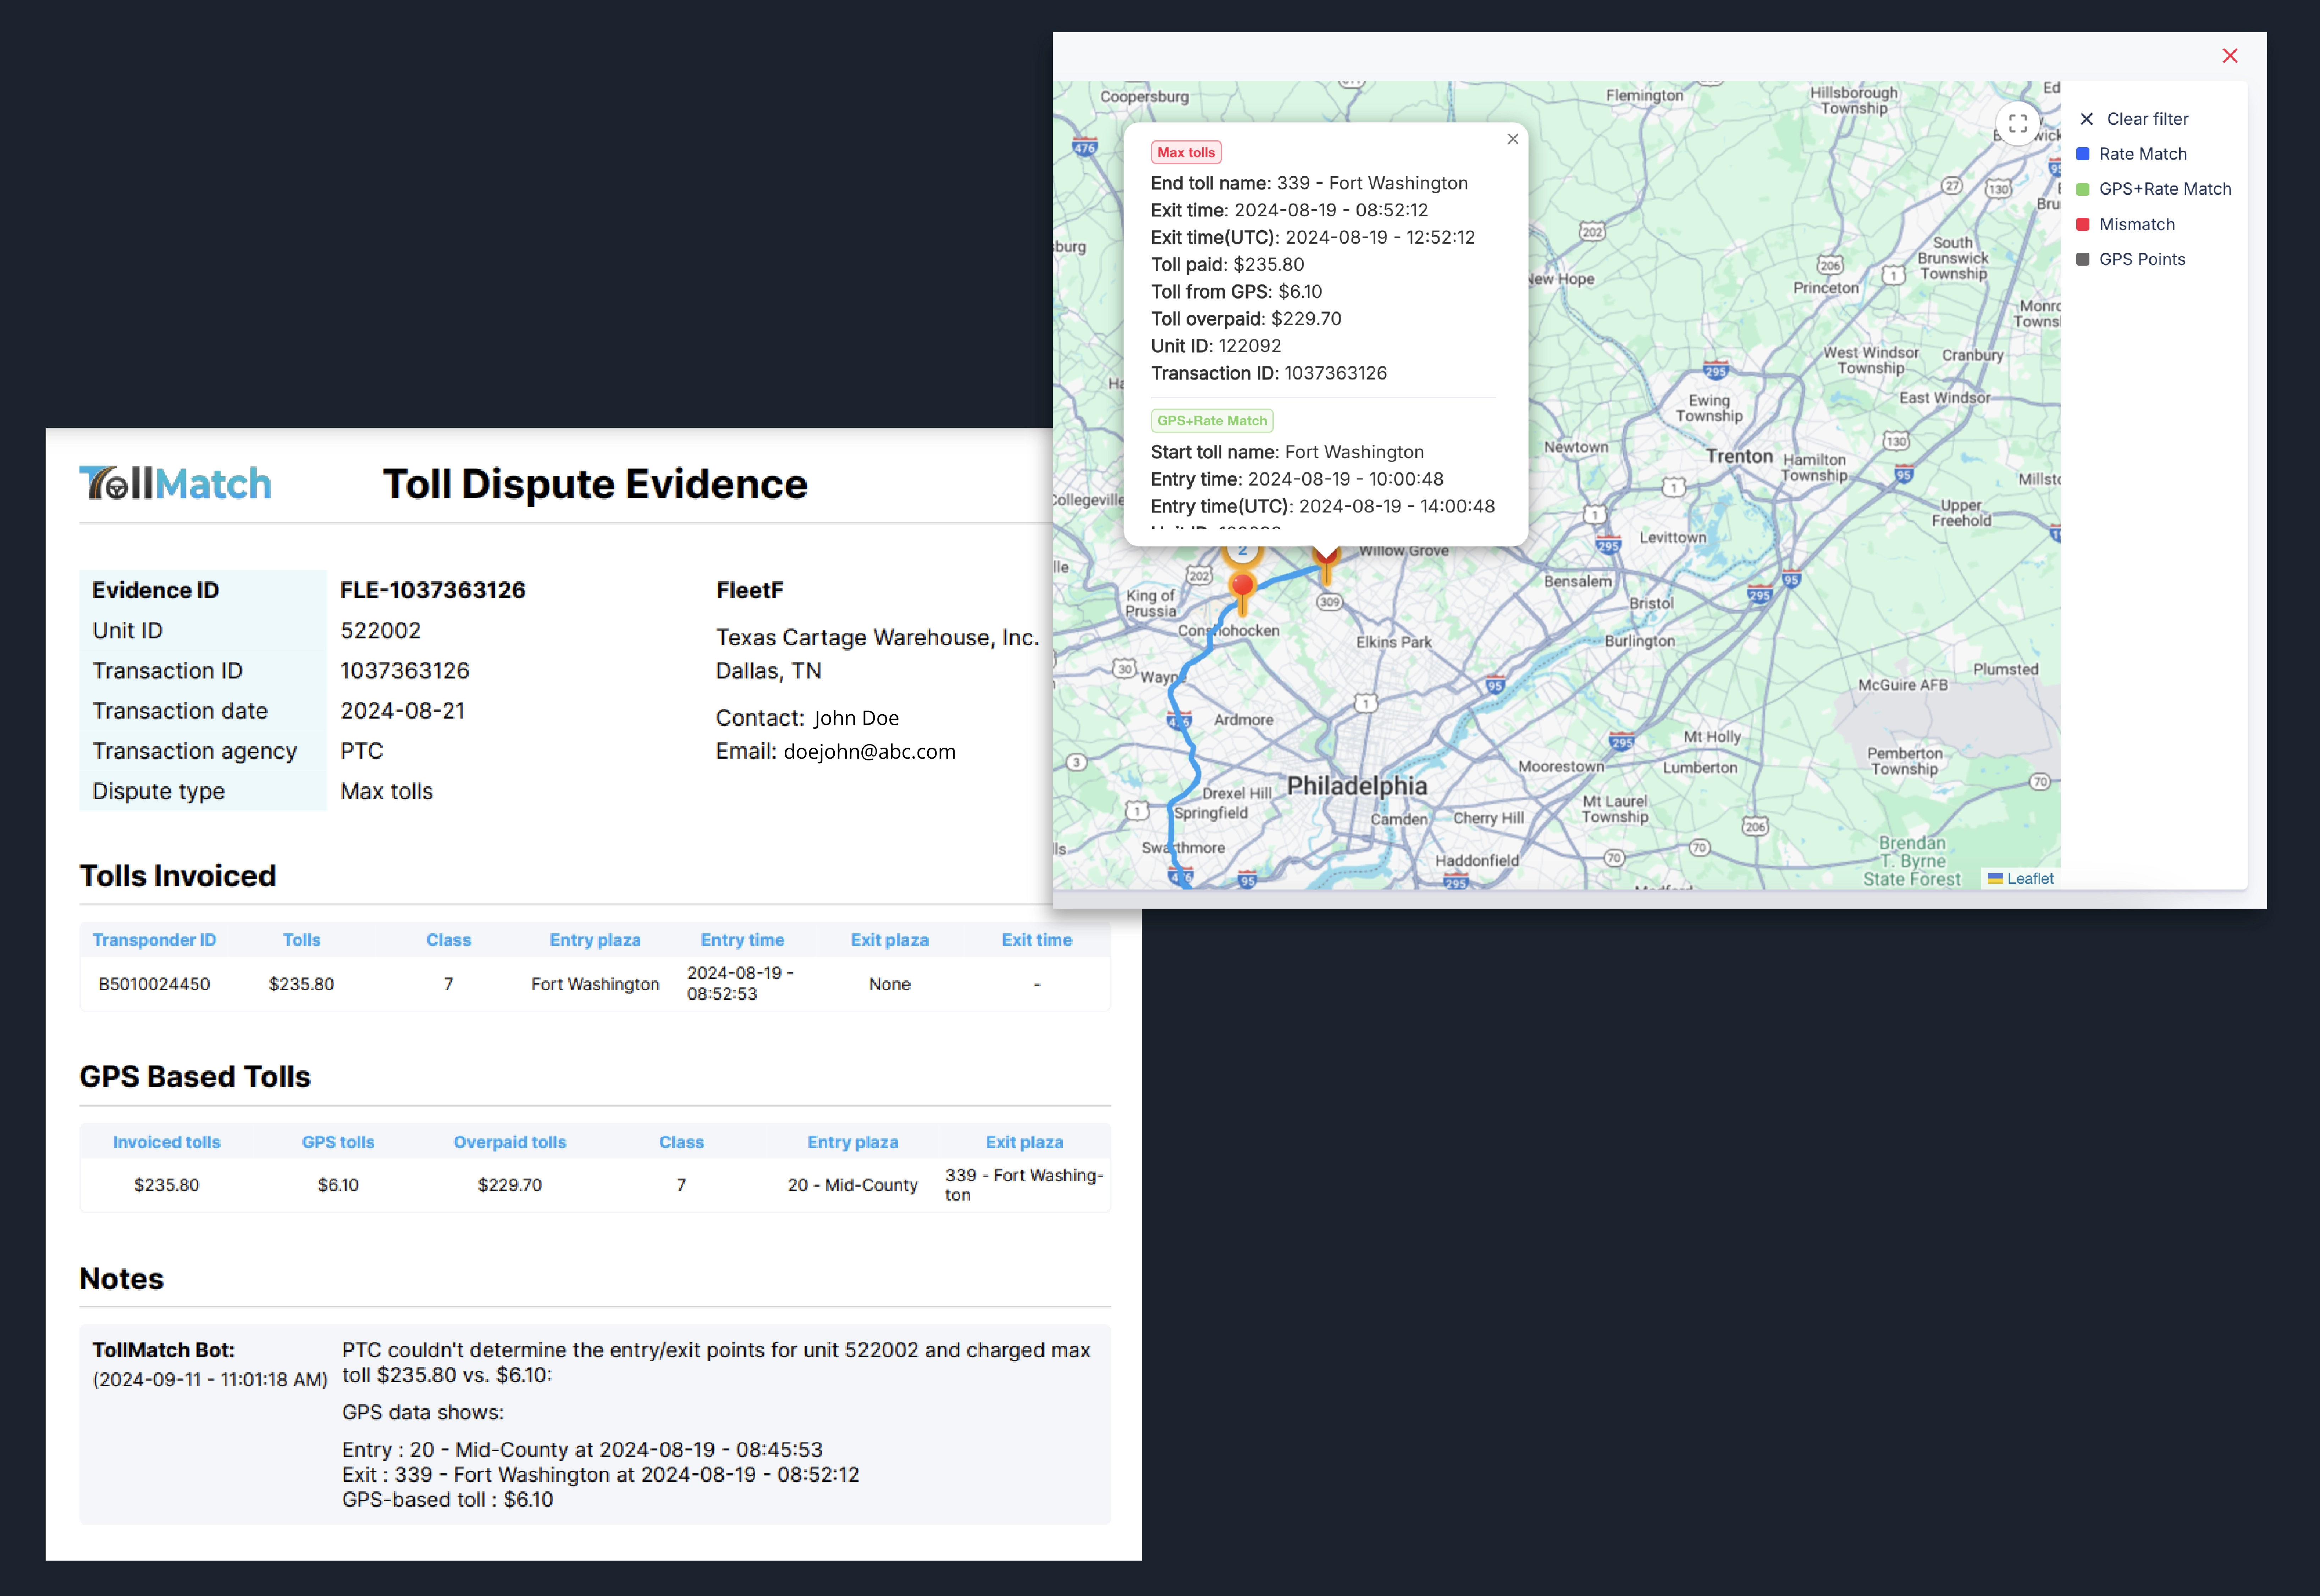Click the Tolls column header in Tolls Invoiced
This screenshot has height=1596, width=2320.
pyautogui.click(x=301, y=940)
